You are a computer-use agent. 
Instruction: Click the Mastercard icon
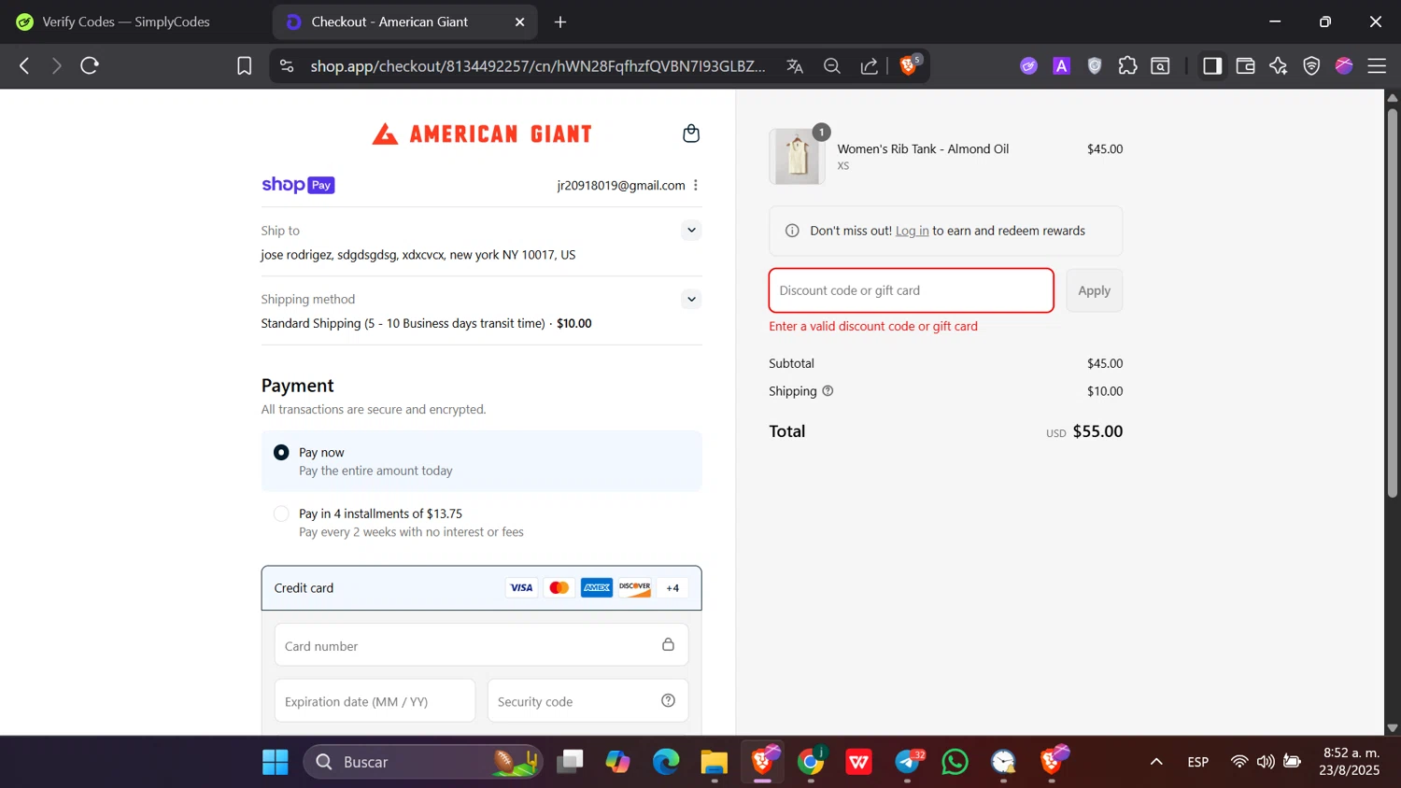tap(559, 588)
